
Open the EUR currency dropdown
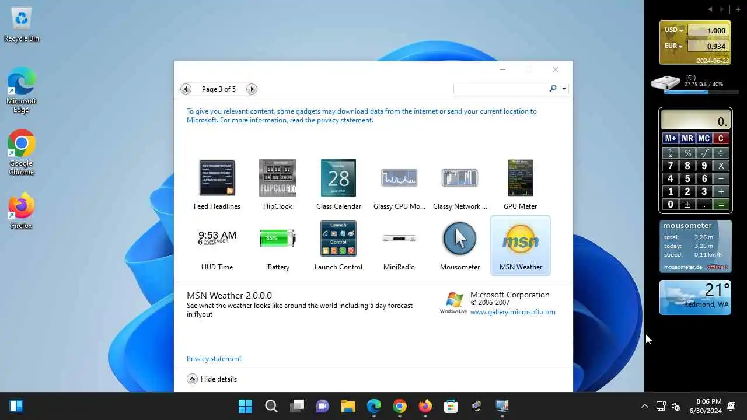[674, 45]
